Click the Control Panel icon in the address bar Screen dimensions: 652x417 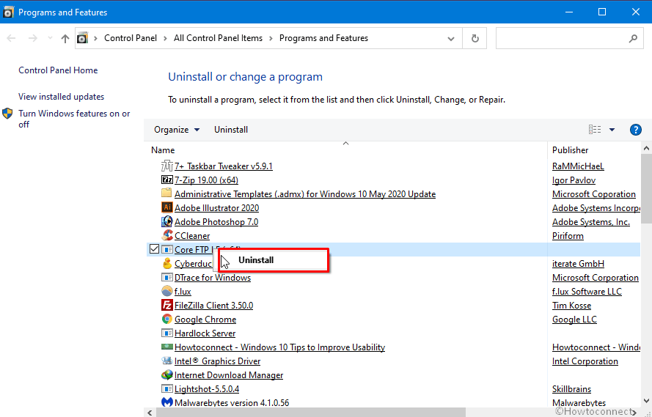click(x=83, y=38)
